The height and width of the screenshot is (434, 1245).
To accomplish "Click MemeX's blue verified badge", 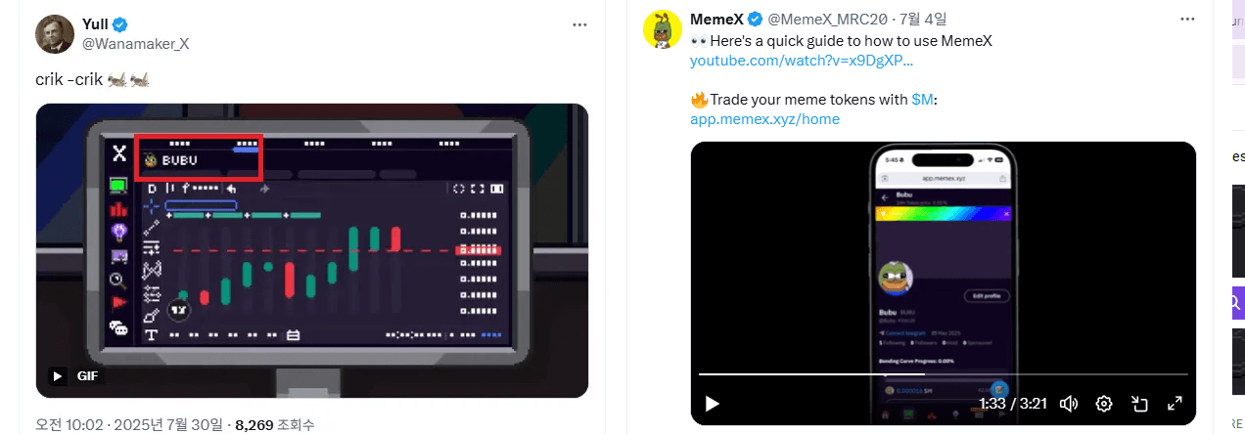I will pos(755,20).
